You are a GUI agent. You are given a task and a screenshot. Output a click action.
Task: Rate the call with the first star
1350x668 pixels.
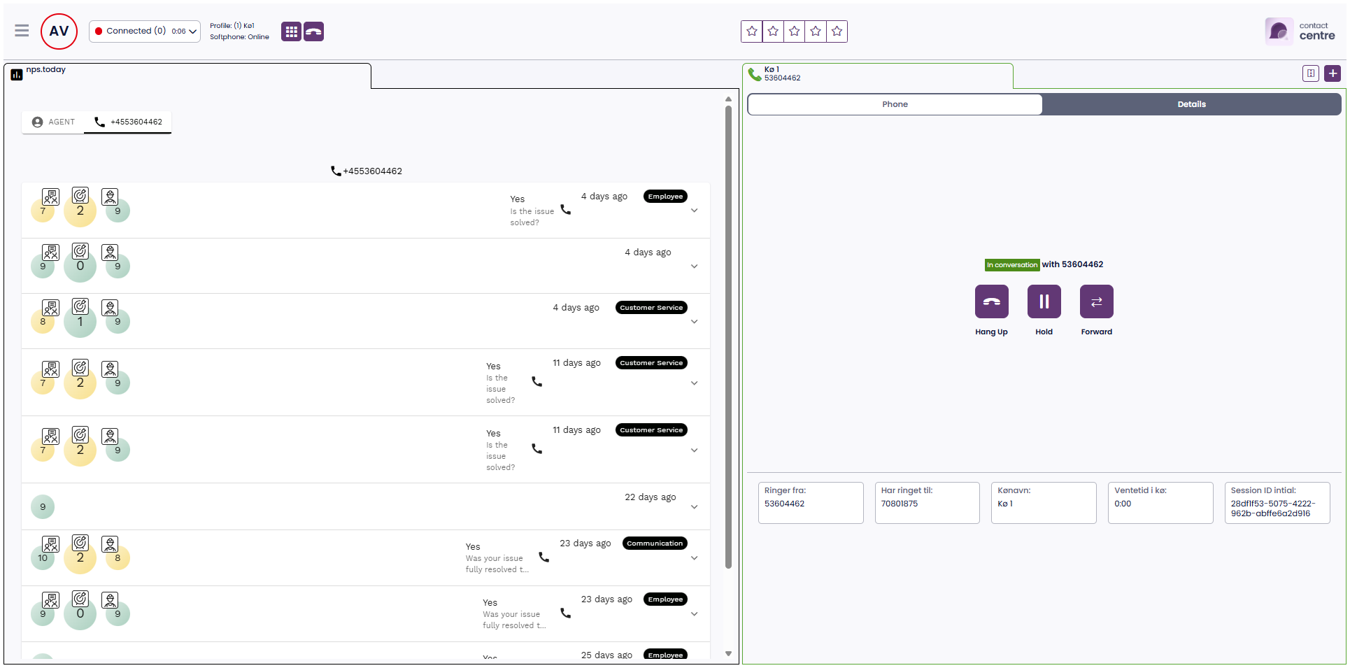(751, 31)
